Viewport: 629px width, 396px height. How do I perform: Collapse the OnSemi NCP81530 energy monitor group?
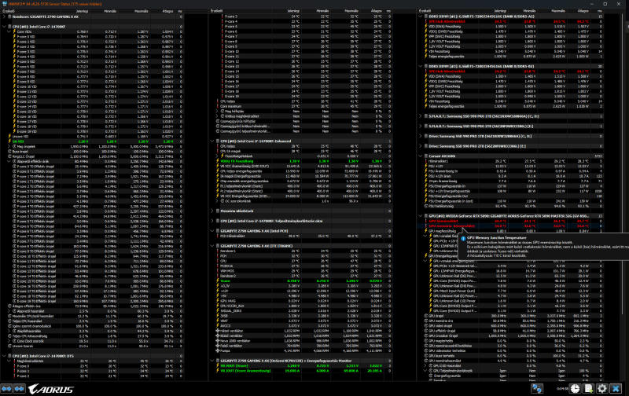pos(212,361)
